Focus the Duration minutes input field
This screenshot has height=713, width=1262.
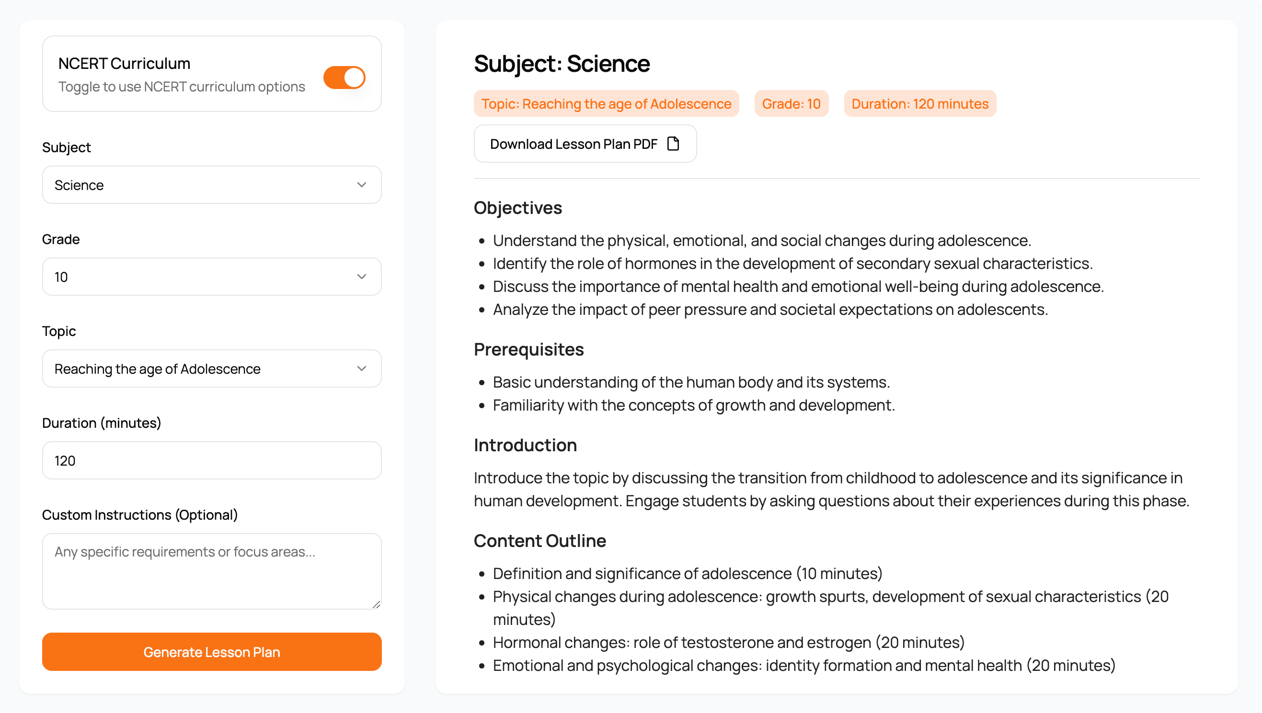point(212,460)
